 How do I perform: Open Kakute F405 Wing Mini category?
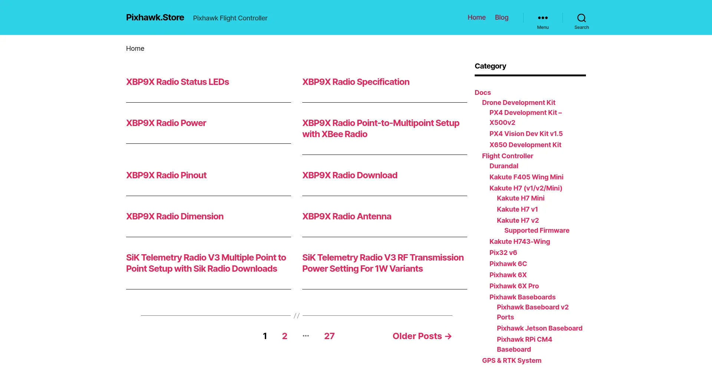(x=526, y=177)
